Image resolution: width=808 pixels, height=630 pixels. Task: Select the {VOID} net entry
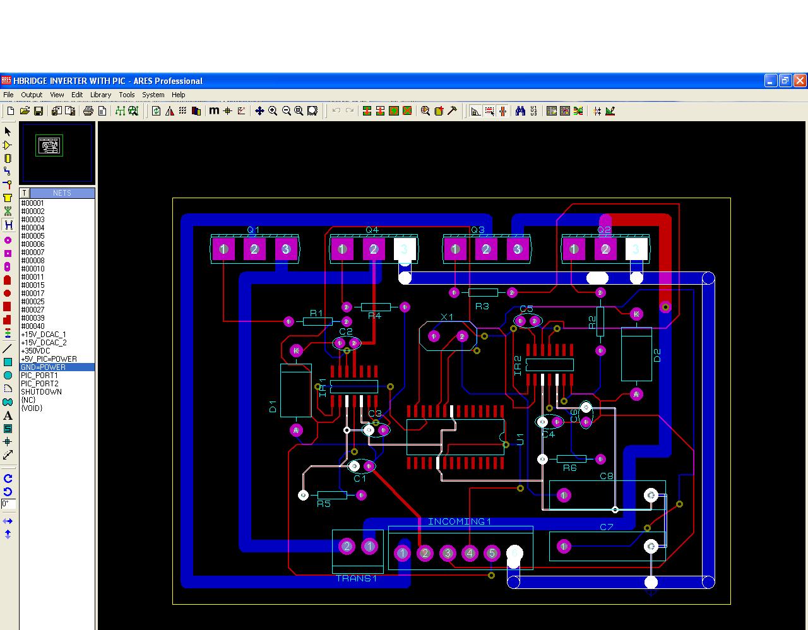point(57,408)
